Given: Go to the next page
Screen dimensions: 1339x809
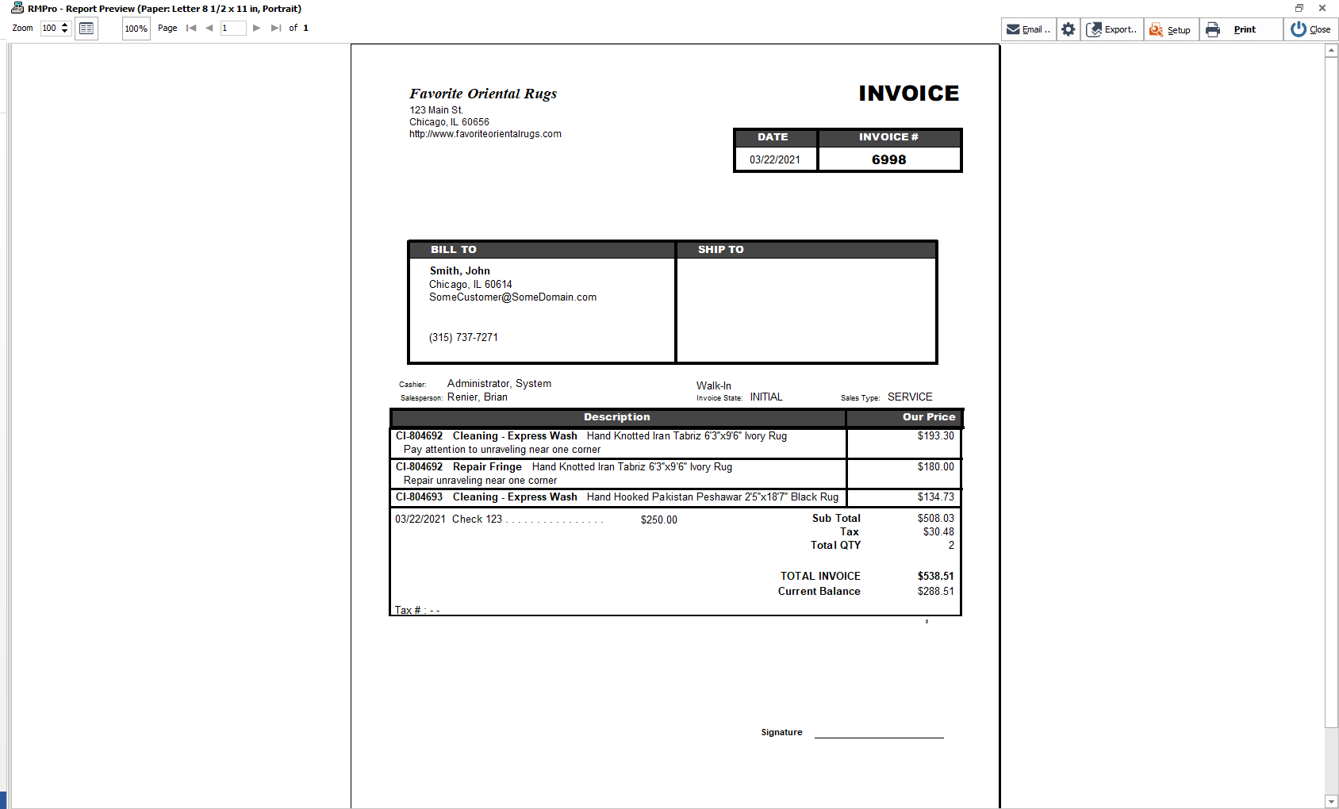Looking at the screenshot, I should click(x=256, y=28).
